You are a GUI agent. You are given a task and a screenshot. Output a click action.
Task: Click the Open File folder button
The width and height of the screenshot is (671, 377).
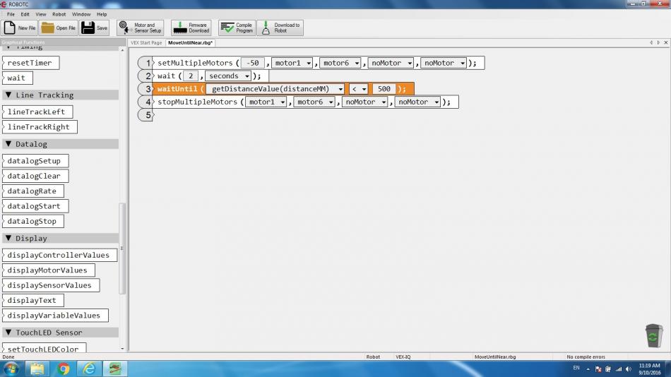click(x=59, y=28)
